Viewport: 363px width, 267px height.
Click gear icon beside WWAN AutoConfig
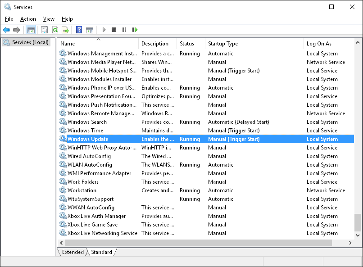[63, 207]
